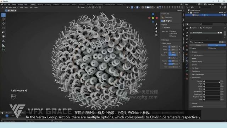Open the Edit menu
The height and width of the screenshot is (128, 227).
[x=9, y=5]
